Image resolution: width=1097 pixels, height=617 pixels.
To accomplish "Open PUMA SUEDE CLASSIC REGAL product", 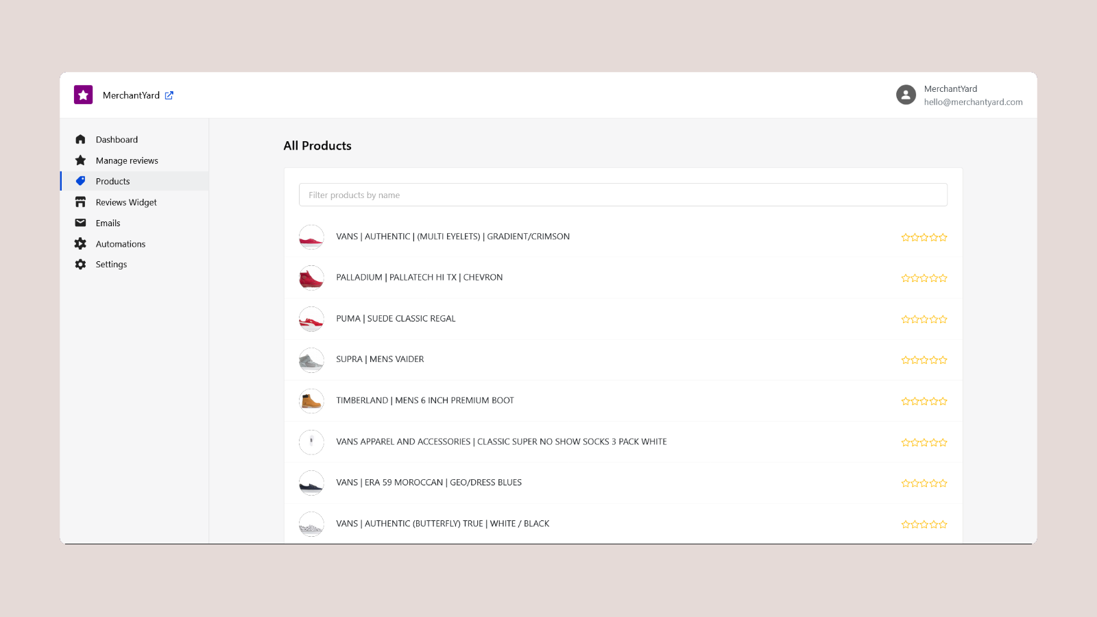I will point(396,319).
